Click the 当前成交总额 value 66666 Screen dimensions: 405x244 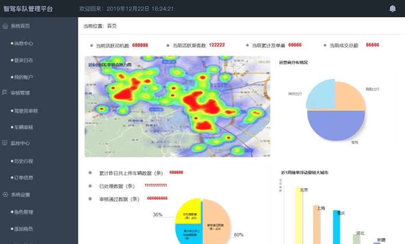coord(372,45)
